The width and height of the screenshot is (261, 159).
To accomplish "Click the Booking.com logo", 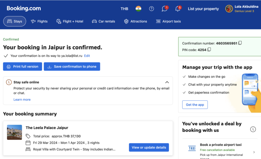I will [24, 8].
